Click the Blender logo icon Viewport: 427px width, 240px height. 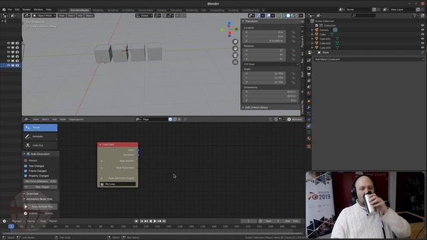tap(4, 9)
